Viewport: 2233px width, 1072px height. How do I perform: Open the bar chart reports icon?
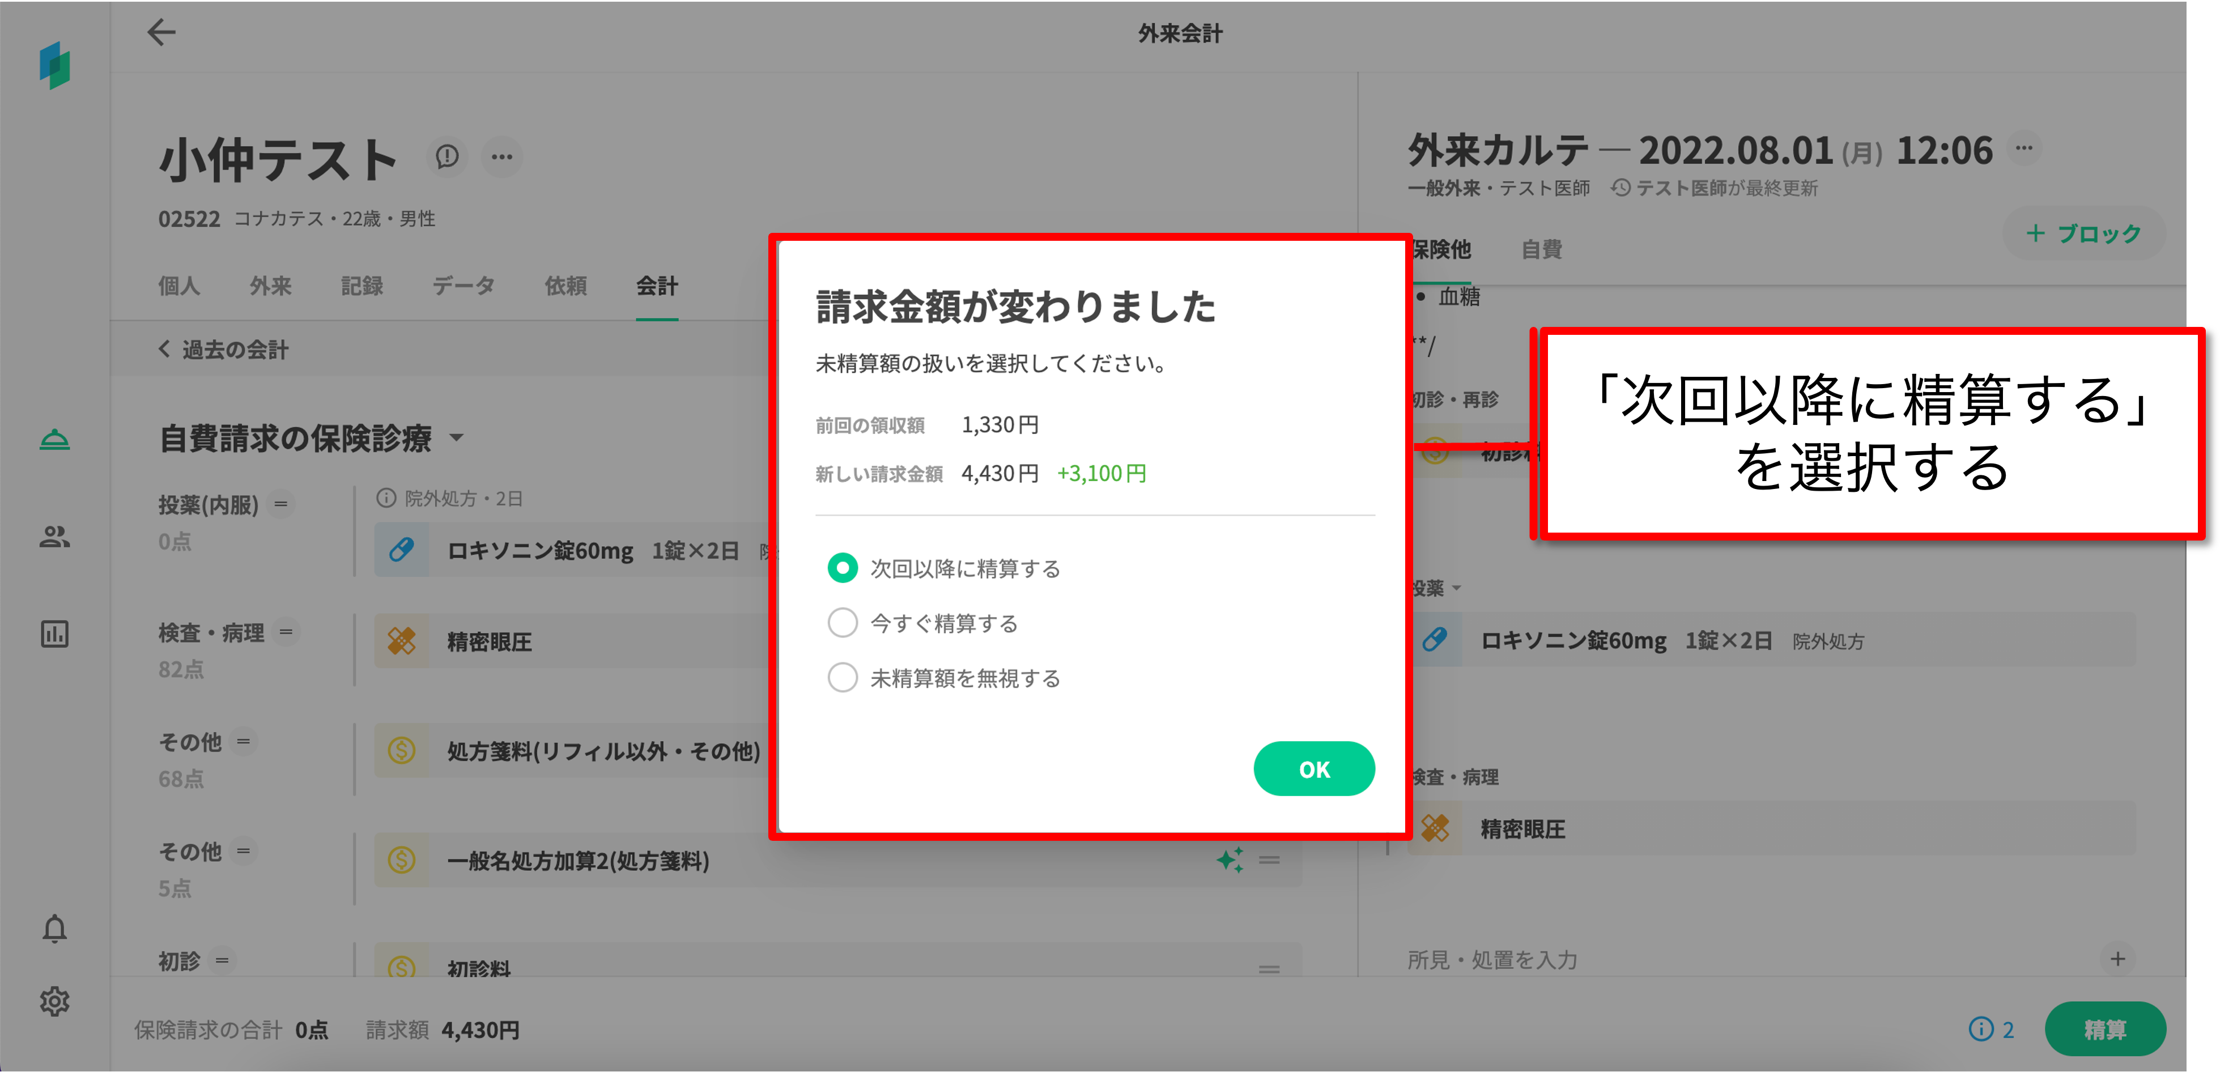pyautogui.click(x=54, y=633)
